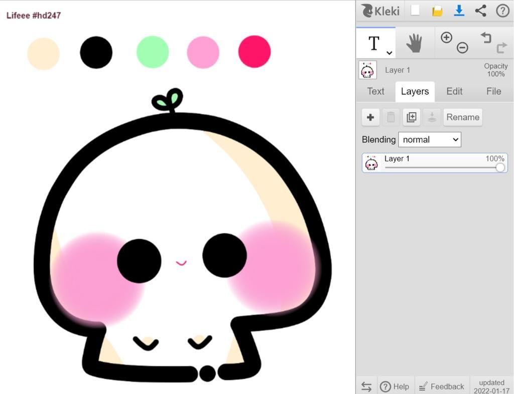Viewport: 514px width, 394px height.
Task: Select the Text tool
Action: click(x=375, y=43)
